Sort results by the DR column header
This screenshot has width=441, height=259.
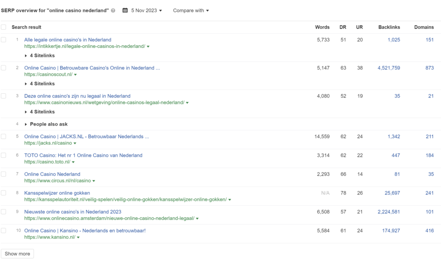coord(342,27)
